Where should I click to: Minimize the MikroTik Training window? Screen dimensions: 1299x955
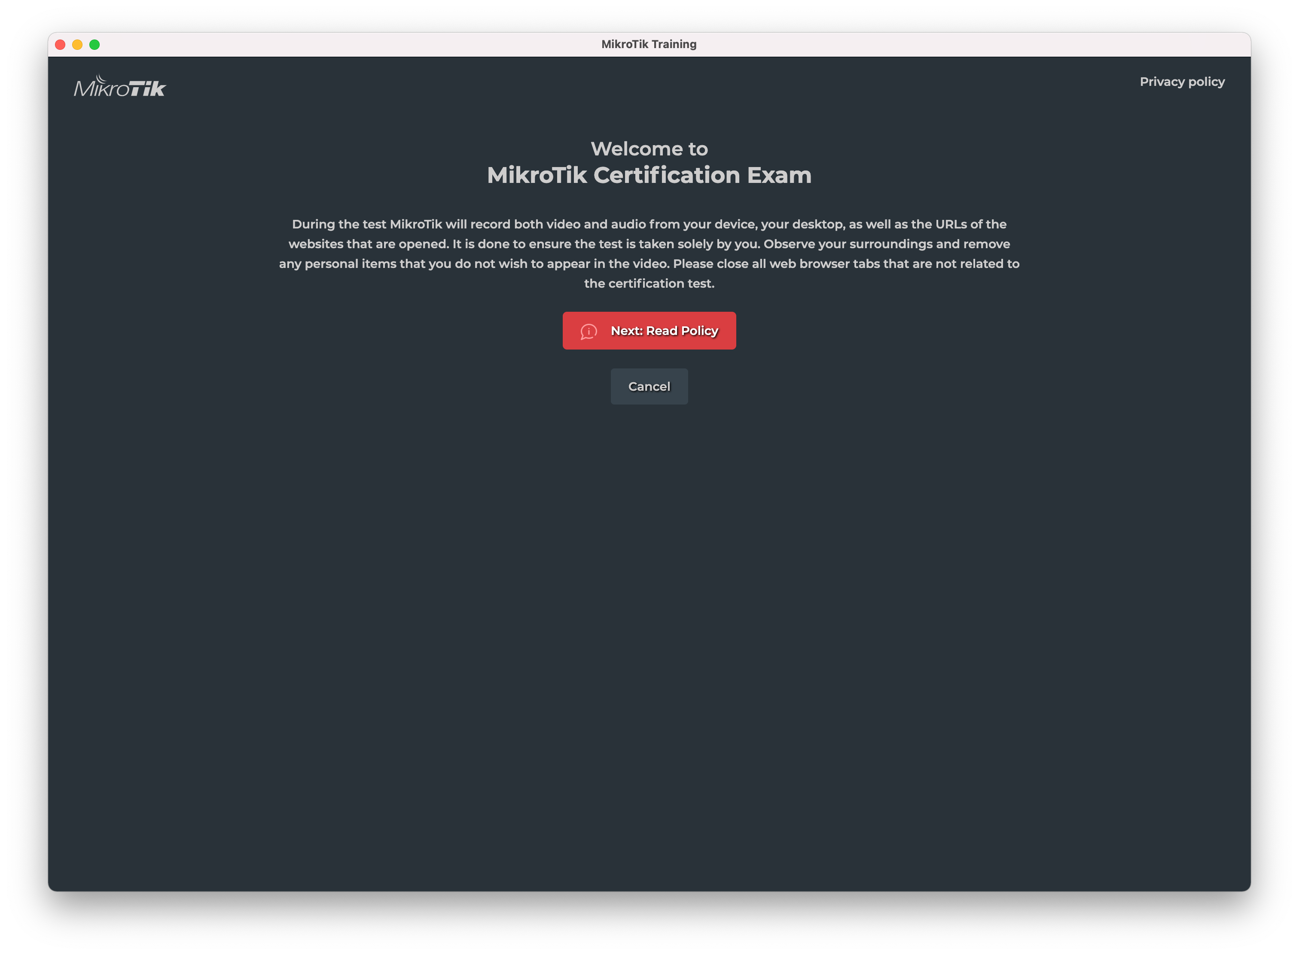77,45
